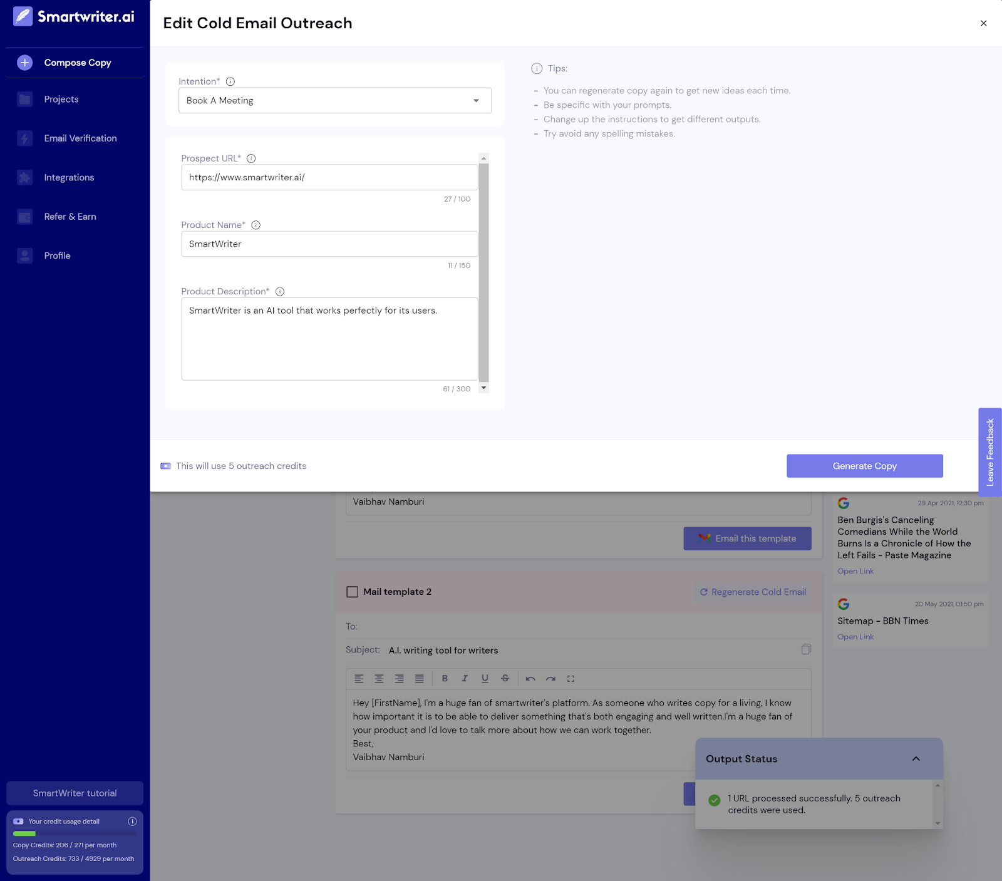Click the form's vertical scrollbar track
1002x881 pixels.
click(x=483, y=273)
